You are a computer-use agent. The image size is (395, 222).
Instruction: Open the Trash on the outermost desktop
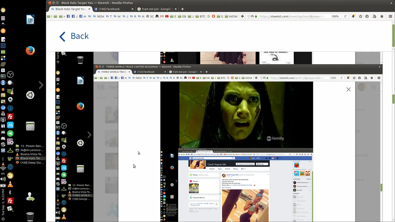(30, 217)
